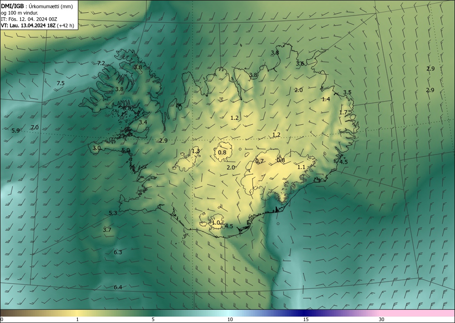Click the 1.3 value on the map
This screenshot has height=323, width=455.
pyautogui.click(x=196, y=151)
